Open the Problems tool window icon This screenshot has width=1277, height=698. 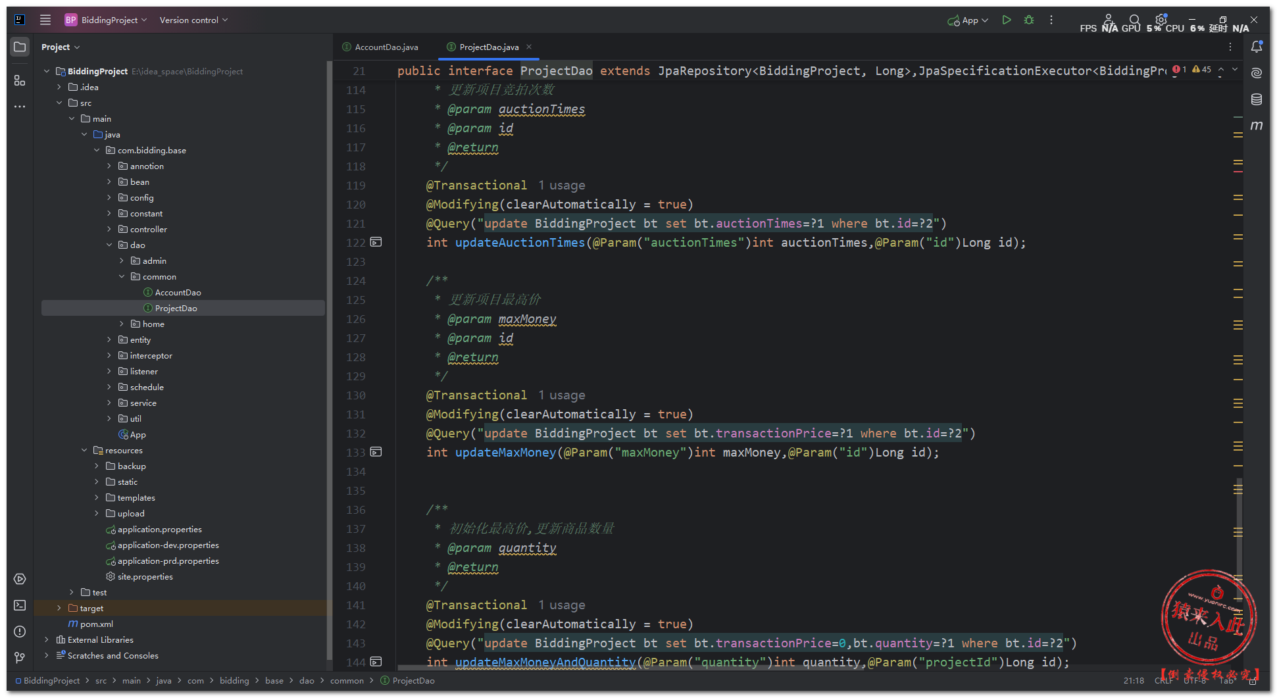[20, 632]
